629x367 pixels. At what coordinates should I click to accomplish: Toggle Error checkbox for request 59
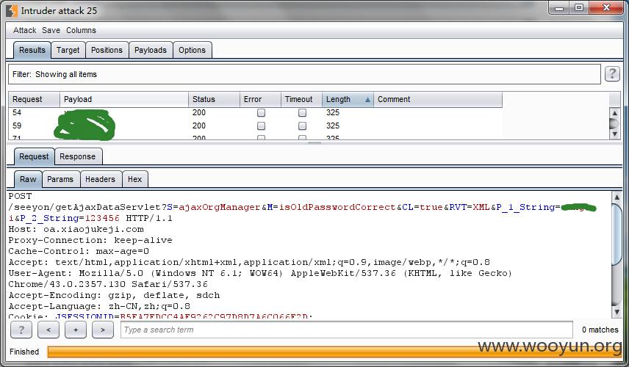(x=261, y=126)
